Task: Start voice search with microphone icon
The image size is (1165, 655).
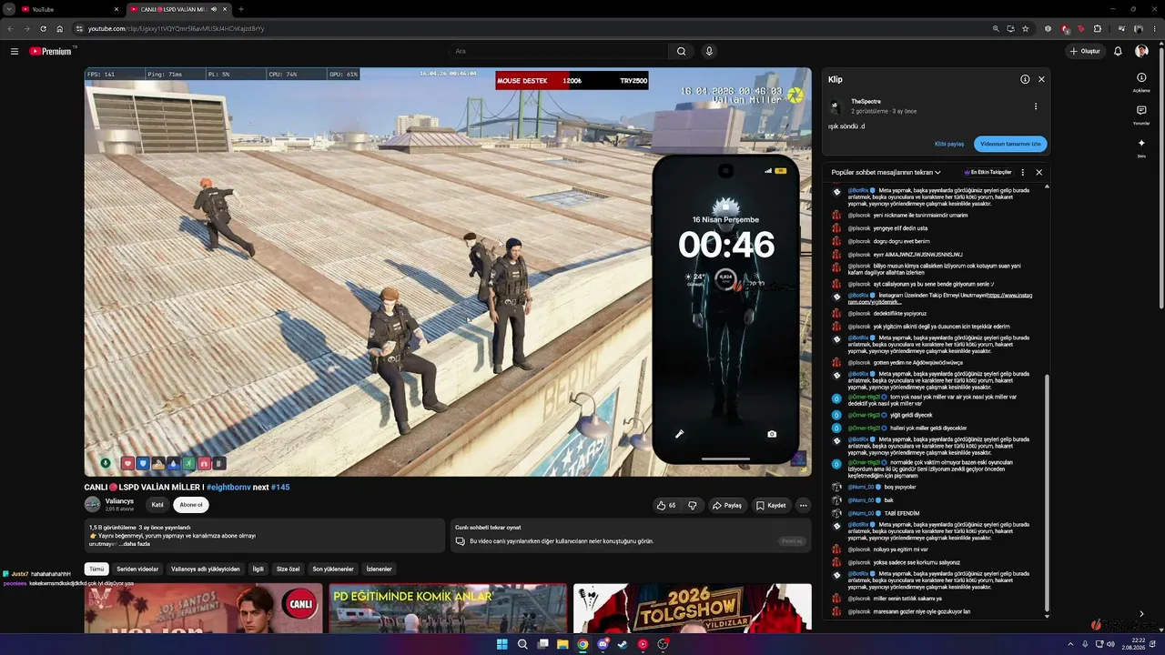Action: coord(709,51)
